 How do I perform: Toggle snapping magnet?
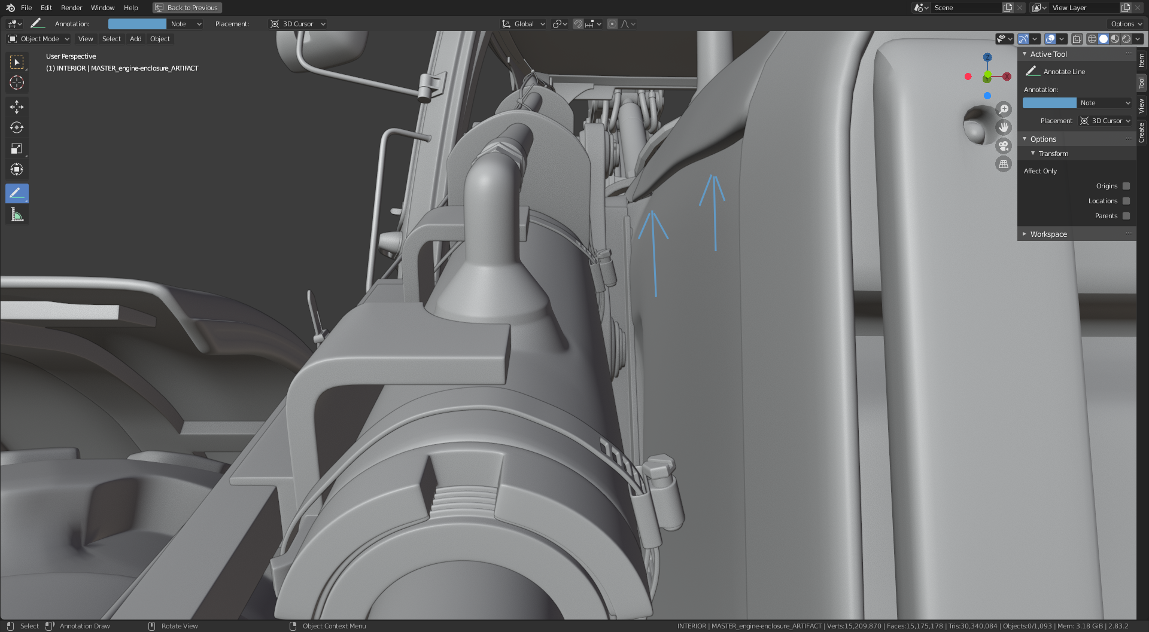(578, 24)
